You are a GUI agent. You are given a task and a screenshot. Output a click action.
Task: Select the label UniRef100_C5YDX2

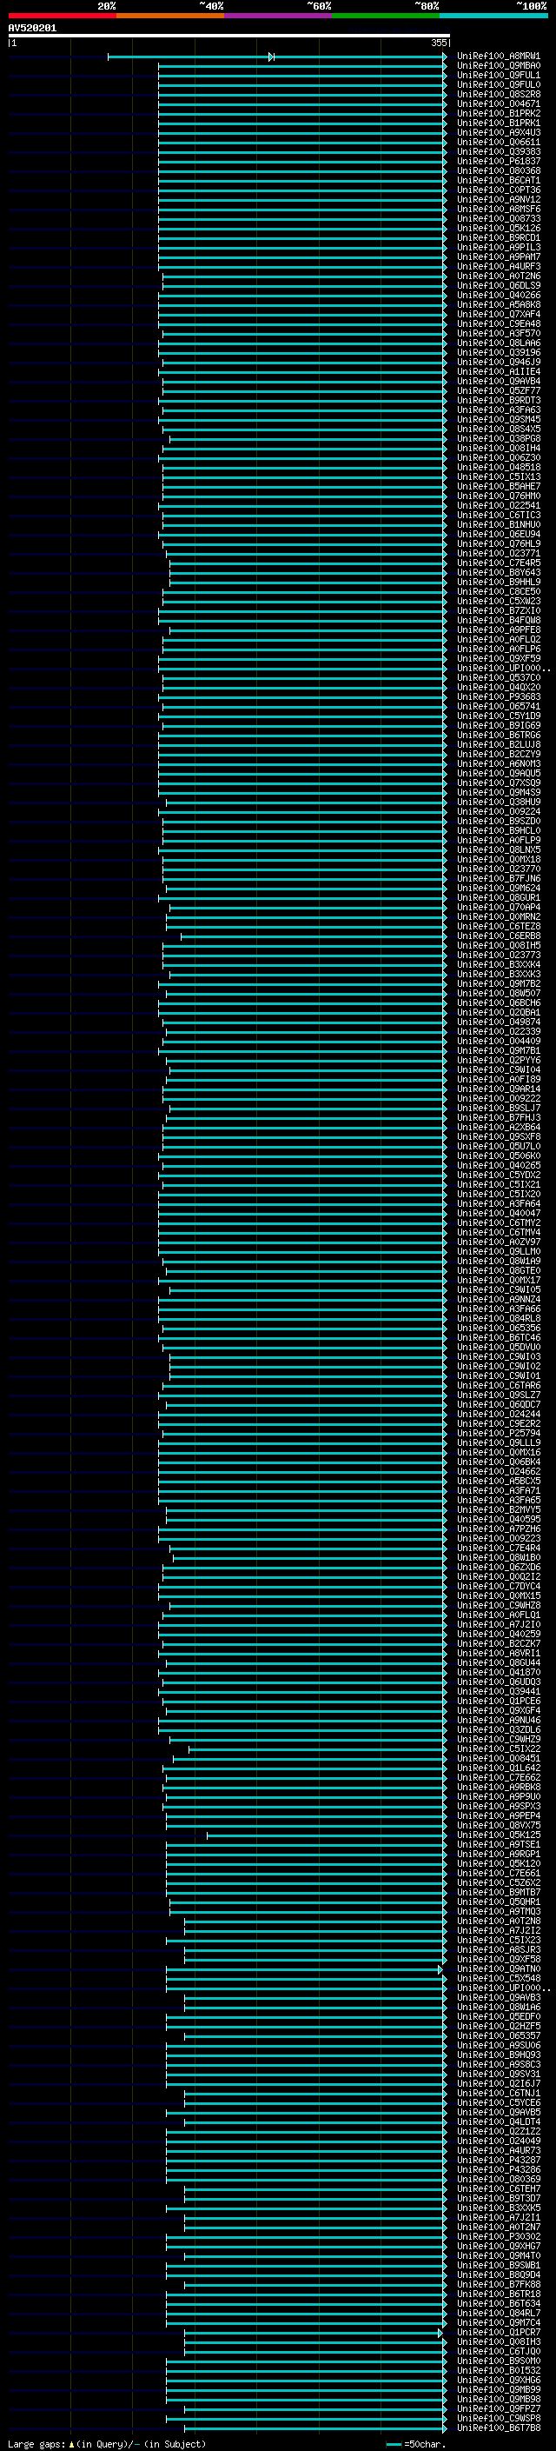pyautogui.click(x=498, y=1176)
